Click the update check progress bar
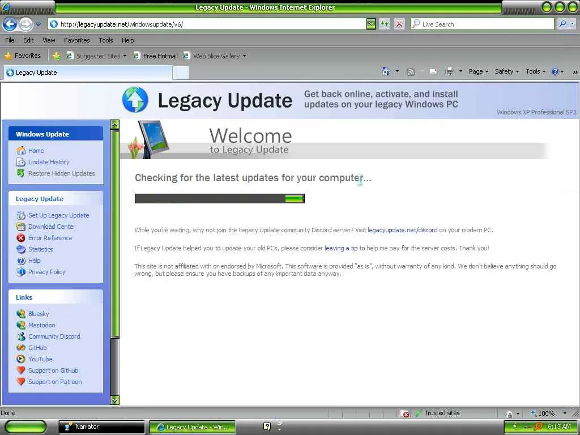Screen dimensions: 580x435 tap(219, 199)
